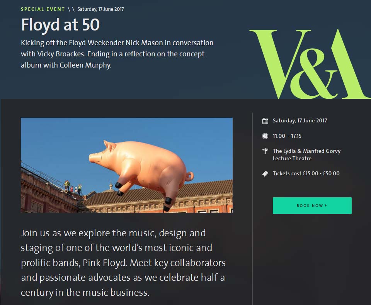Click the header date Saturday, 17 June 2017
Viewport: 371px width, 305px height.
tap(100, 9)
